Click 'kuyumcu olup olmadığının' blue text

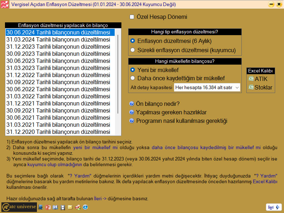55,164
